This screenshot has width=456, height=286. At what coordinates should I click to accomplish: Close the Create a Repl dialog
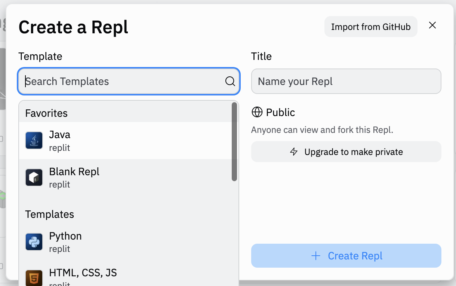tap(432, 25)
